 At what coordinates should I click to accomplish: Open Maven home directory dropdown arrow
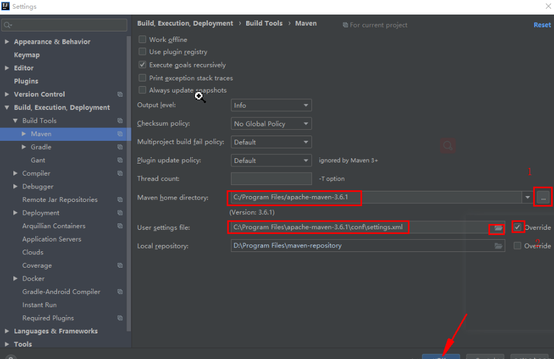pyautogui.click(x=527, y=197)
